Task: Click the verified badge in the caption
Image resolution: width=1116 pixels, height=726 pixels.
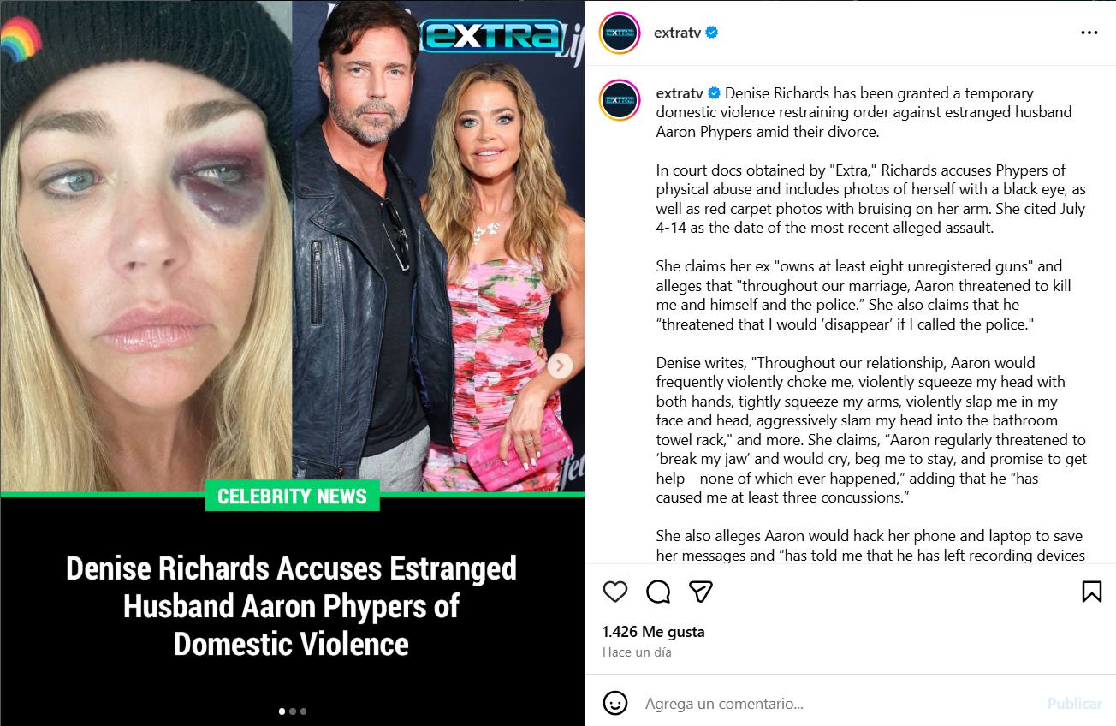Action: coord(715,93)
